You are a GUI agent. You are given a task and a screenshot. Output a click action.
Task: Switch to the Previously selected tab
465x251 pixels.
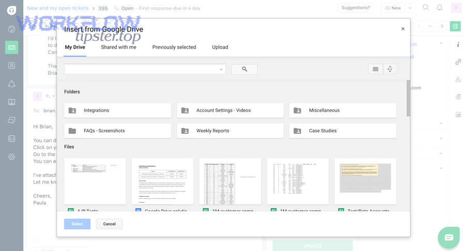[x=174, y=47]
